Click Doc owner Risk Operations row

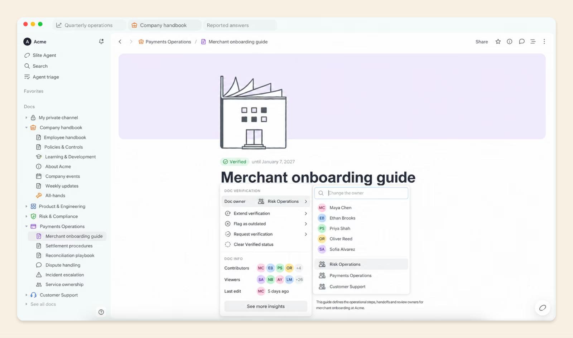click(x=266, y=201)
